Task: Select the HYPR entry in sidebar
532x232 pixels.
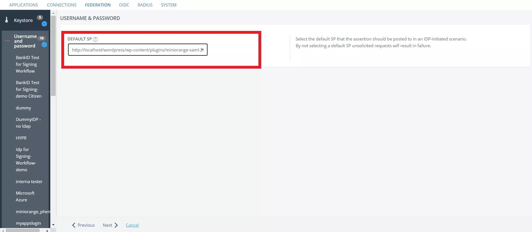Action: click(x=21, y=138)
